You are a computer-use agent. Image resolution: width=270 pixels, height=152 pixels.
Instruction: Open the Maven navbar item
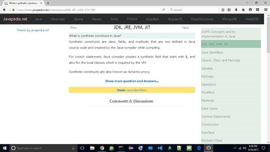coord(97,19)
